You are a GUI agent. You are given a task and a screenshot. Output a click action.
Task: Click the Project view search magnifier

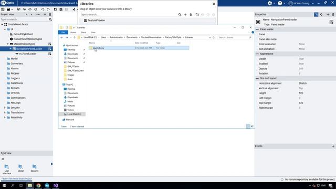point(50,19)
